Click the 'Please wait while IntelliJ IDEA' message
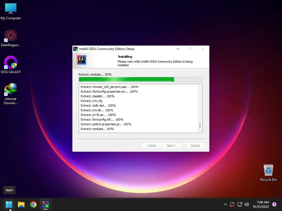Image resolution: width=282 pixels, height=211 pixels. [155, 63]
